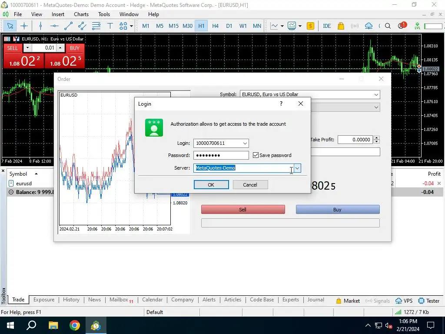The height and width of the screenshot is (334, 445).
Task: Switch chart to W1 timeframe
Action: (243, 26)
